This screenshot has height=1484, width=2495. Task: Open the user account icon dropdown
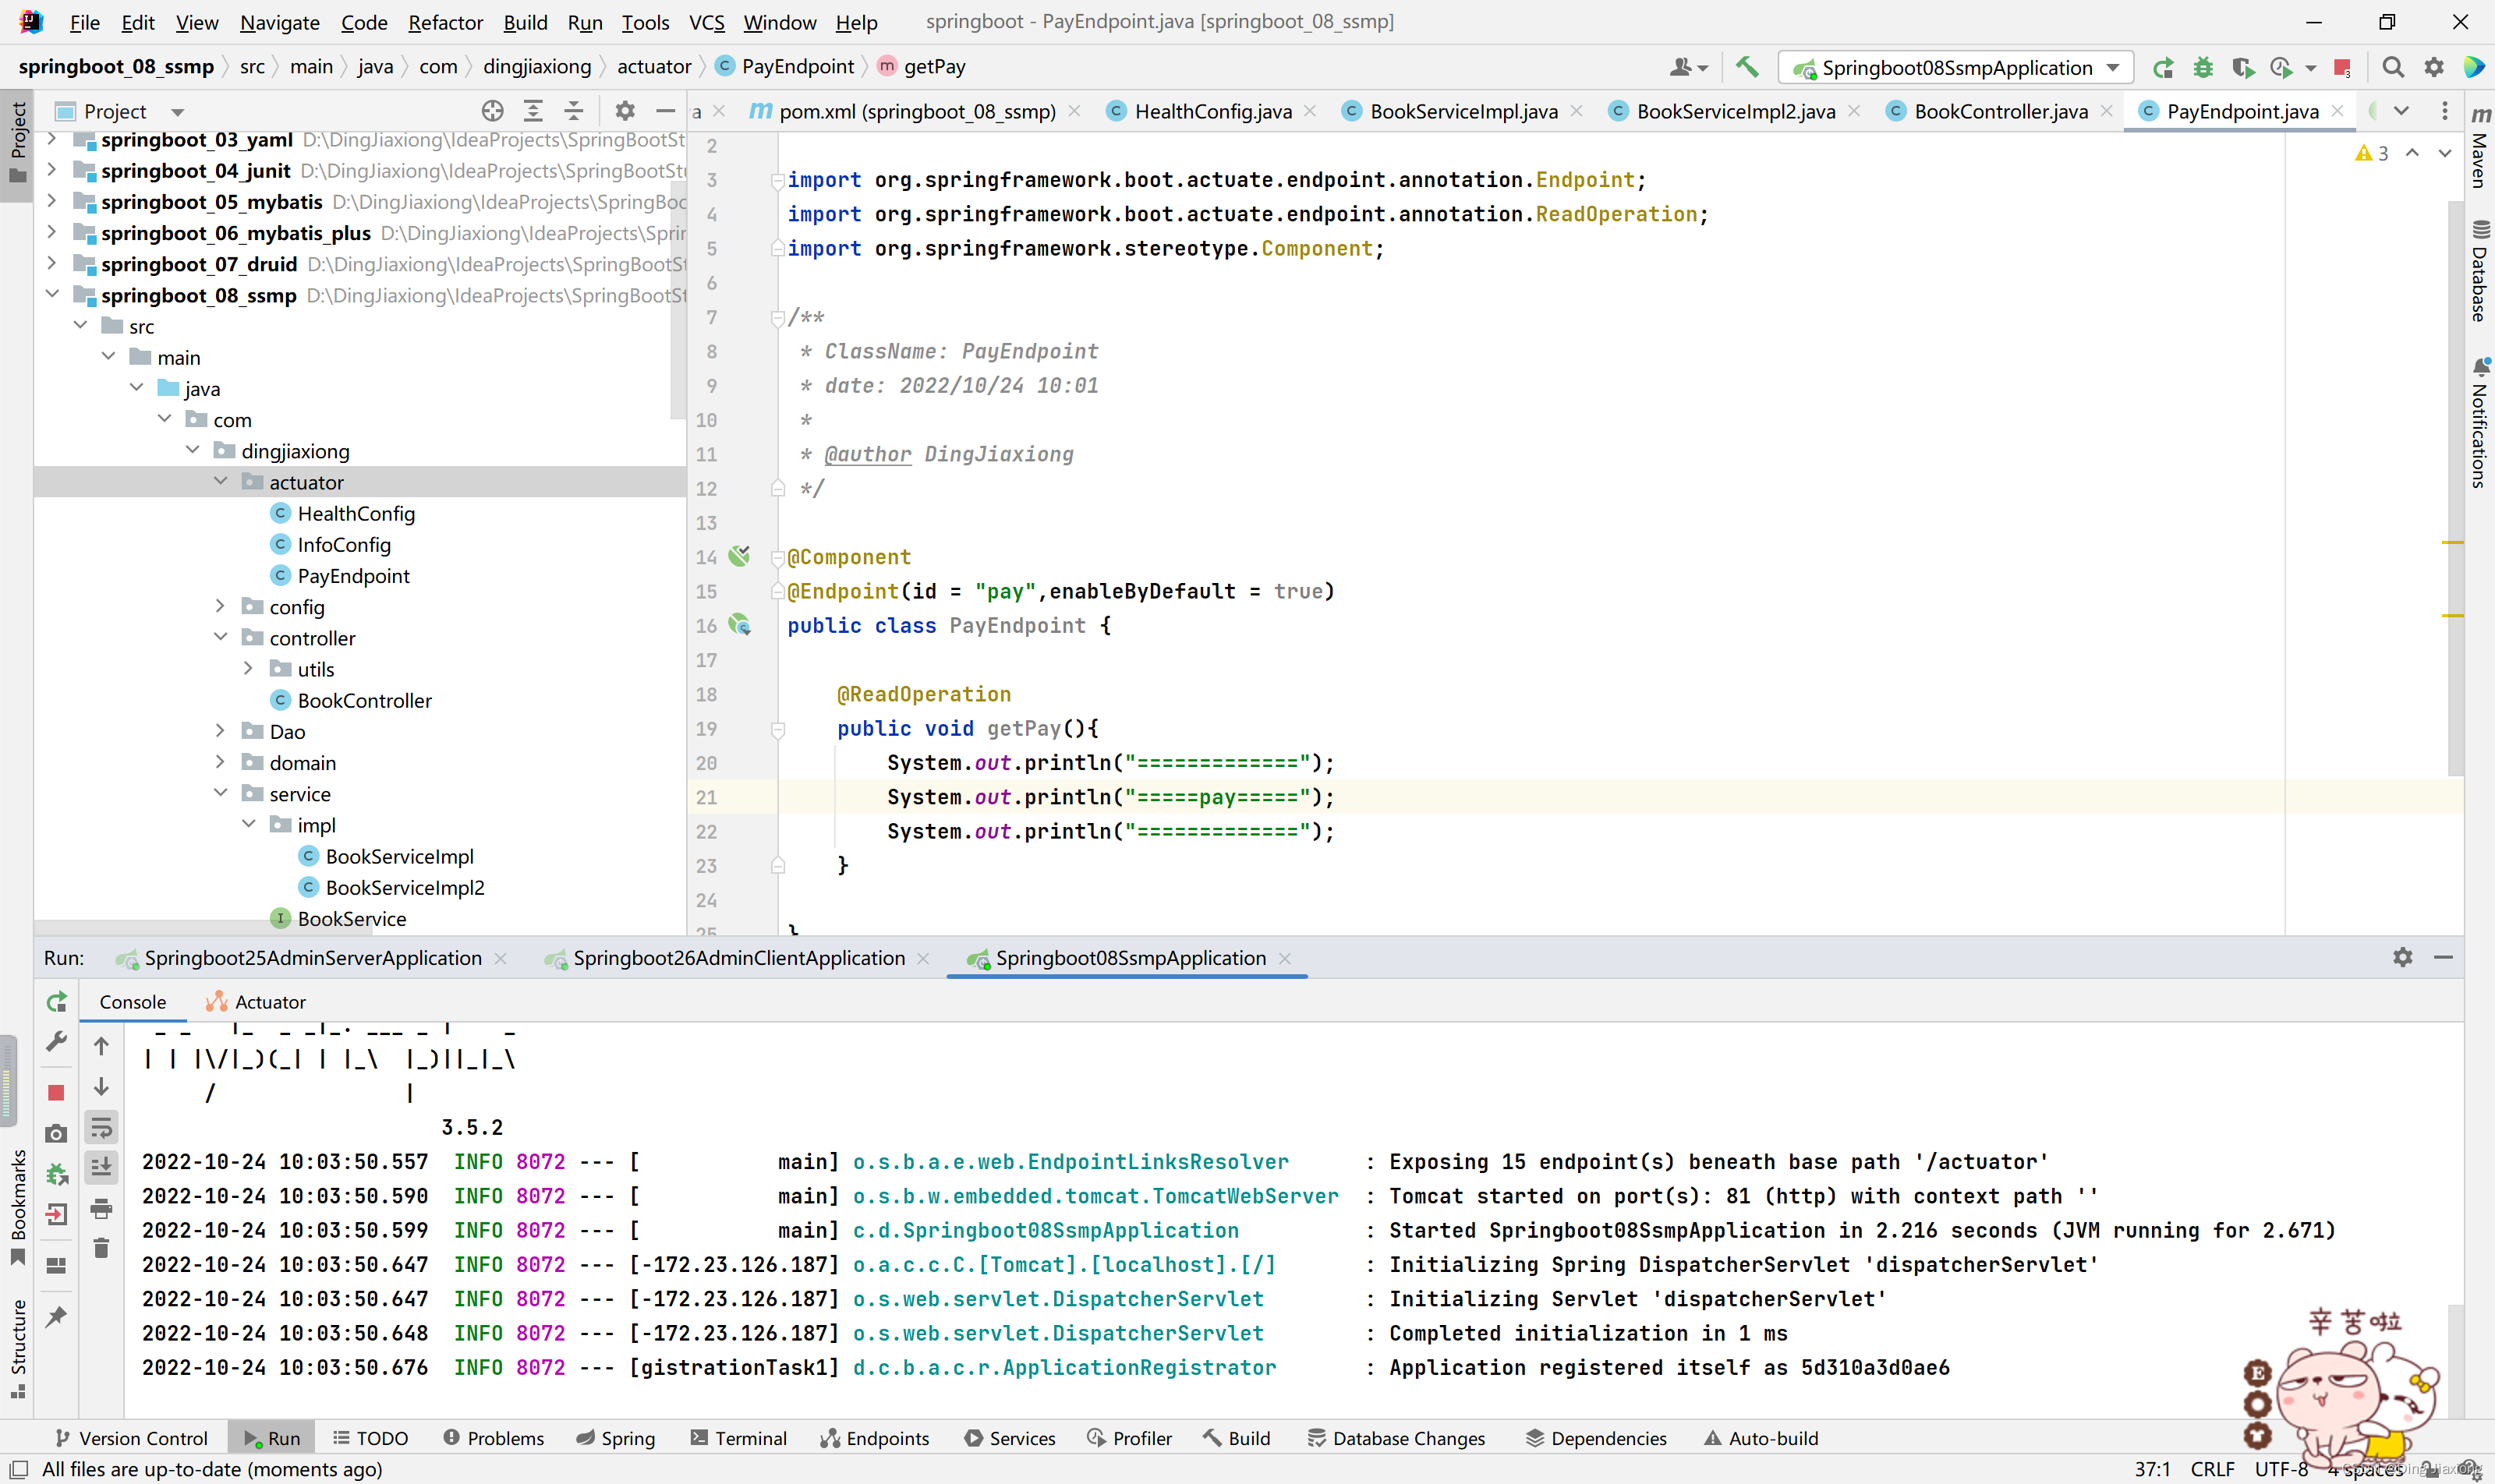coord(1689,67)
